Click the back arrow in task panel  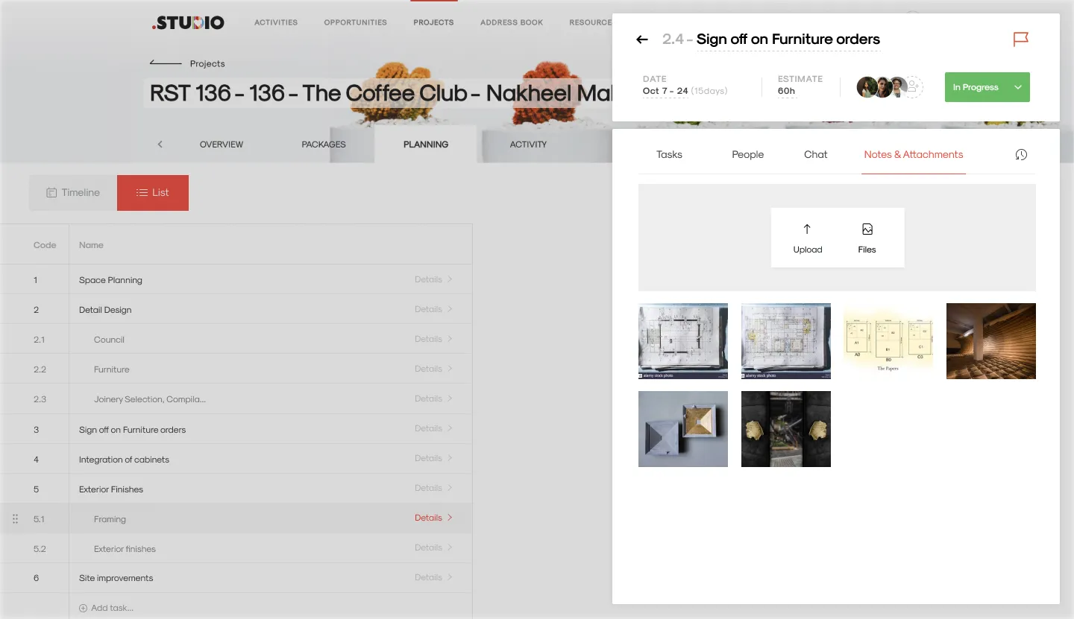(641, 39)
